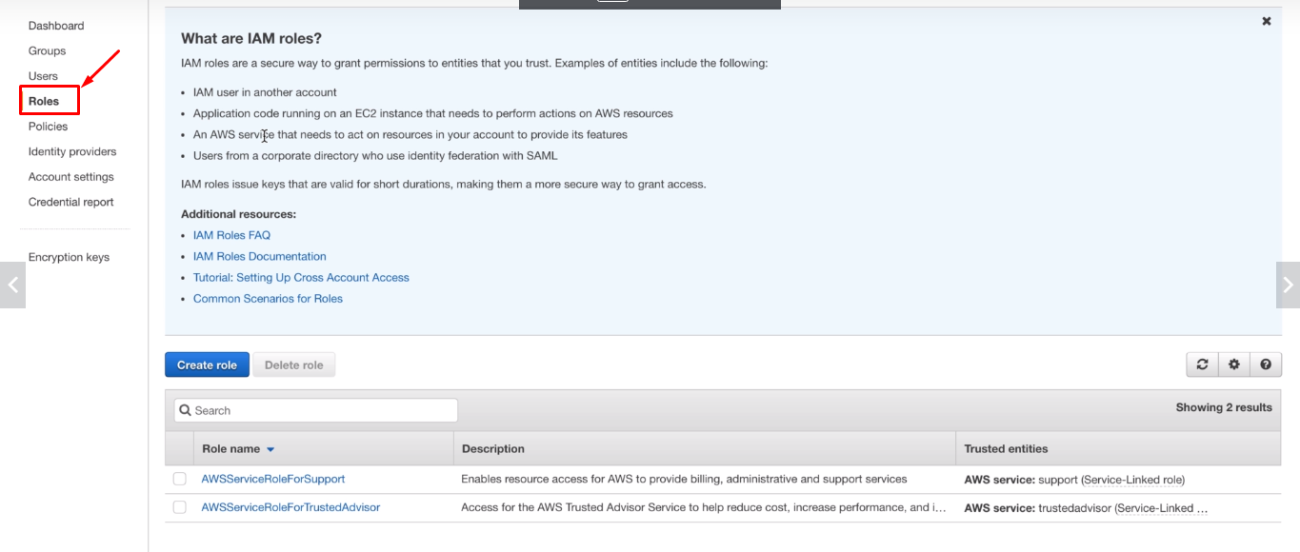Open Dashboard in sidebar
The width and height of the screenshot is (1300, 552).
click(x=56, y=26)
